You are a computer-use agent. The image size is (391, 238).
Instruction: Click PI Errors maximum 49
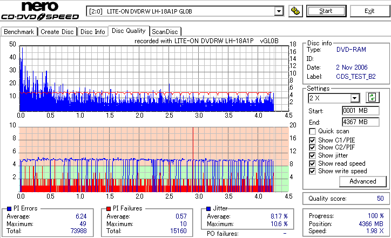tap(83, 224)
